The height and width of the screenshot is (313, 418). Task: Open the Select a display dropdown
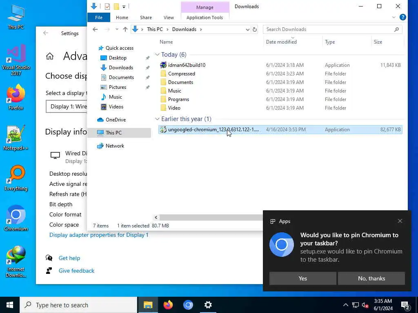67,106
